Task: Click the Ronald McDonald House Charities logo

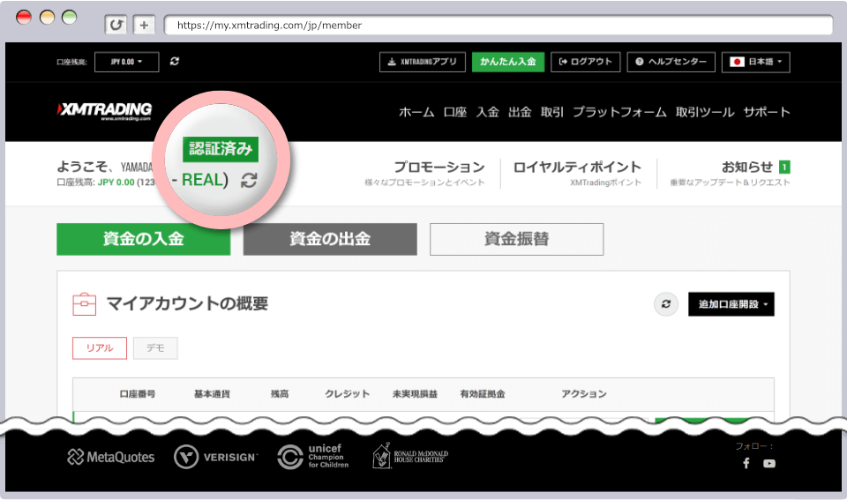Action: coord(410,456)
